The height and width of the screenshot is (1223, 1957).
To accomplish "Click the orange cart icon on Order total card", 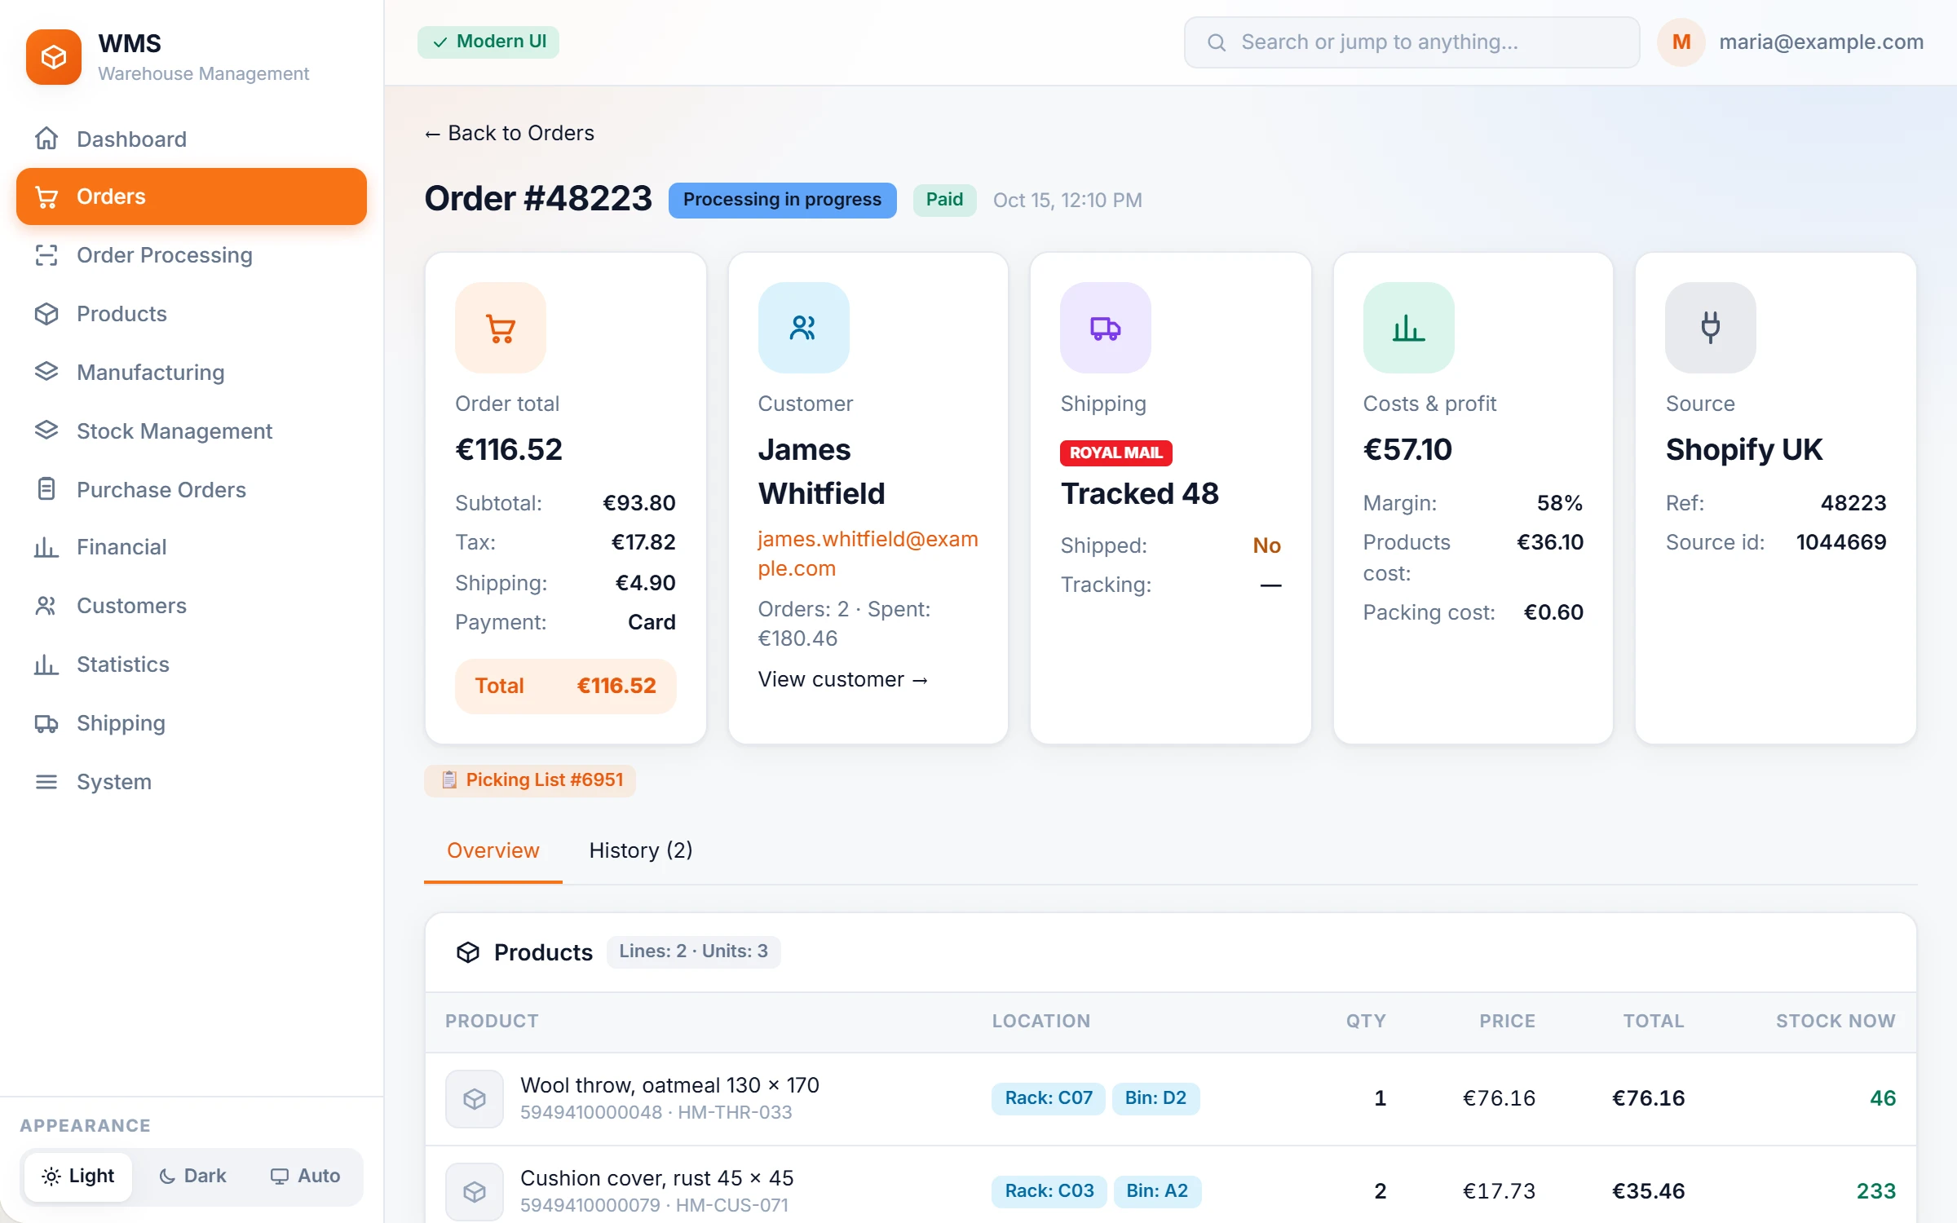I will click(x=501, y=328).
